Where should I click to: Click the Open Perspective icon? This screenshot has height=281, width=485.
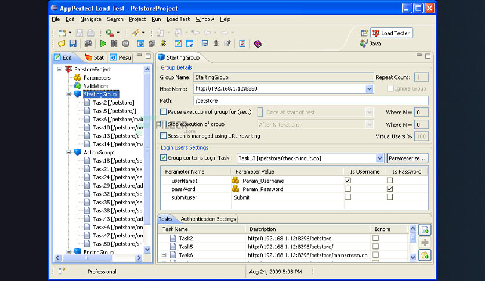(364, 33)
